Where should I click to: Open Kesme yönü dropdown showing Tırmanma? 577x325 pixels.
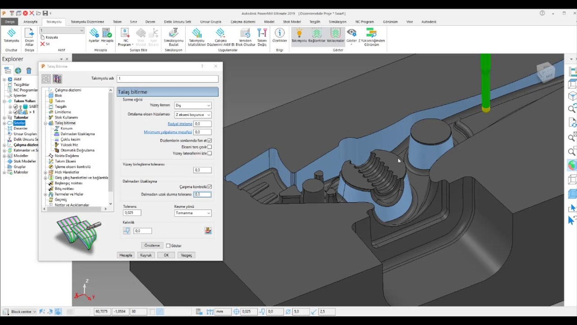pyautogui.click(x=193, y=213)
